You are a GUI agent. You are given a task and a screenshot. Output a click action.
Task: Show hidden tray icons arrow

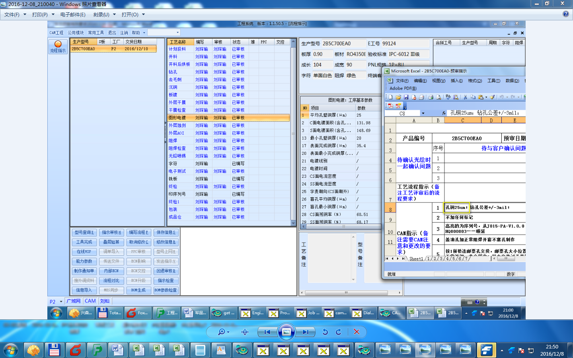pos(502,350)
